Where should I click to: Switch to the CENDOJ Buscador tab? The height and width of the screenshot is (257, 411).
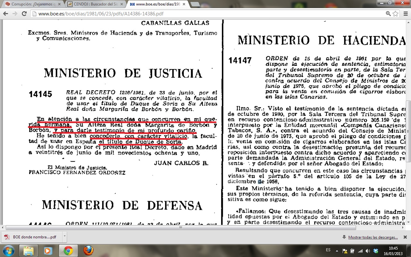tap(93, 4)
